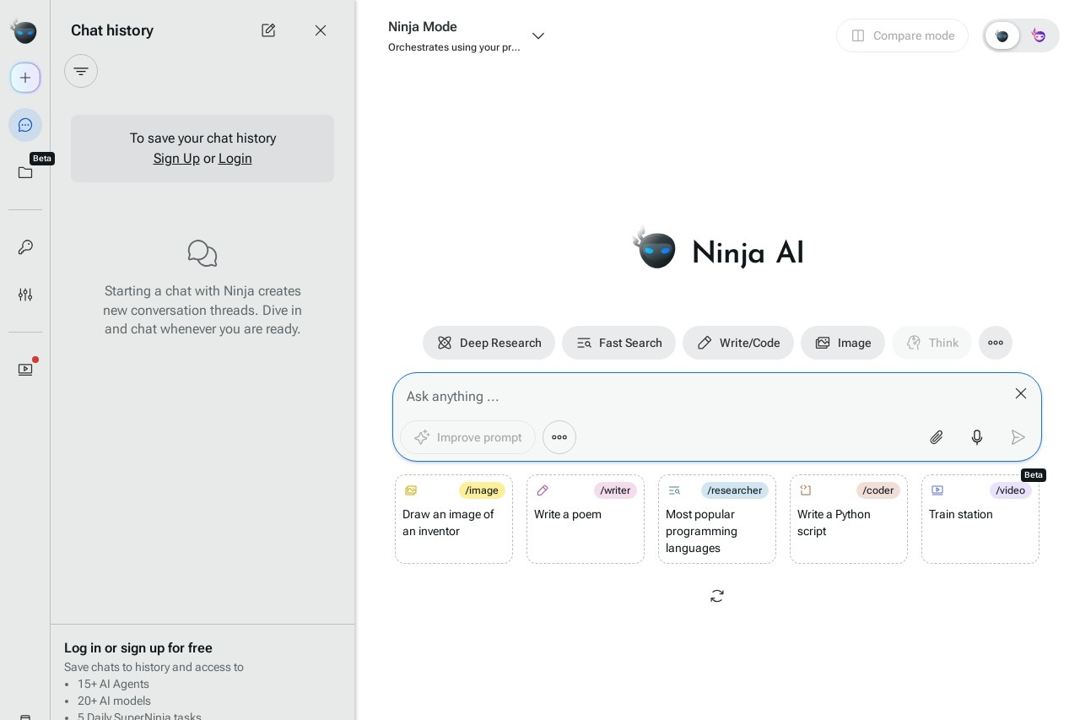Start a new chat with plus icon

point(25,78)
